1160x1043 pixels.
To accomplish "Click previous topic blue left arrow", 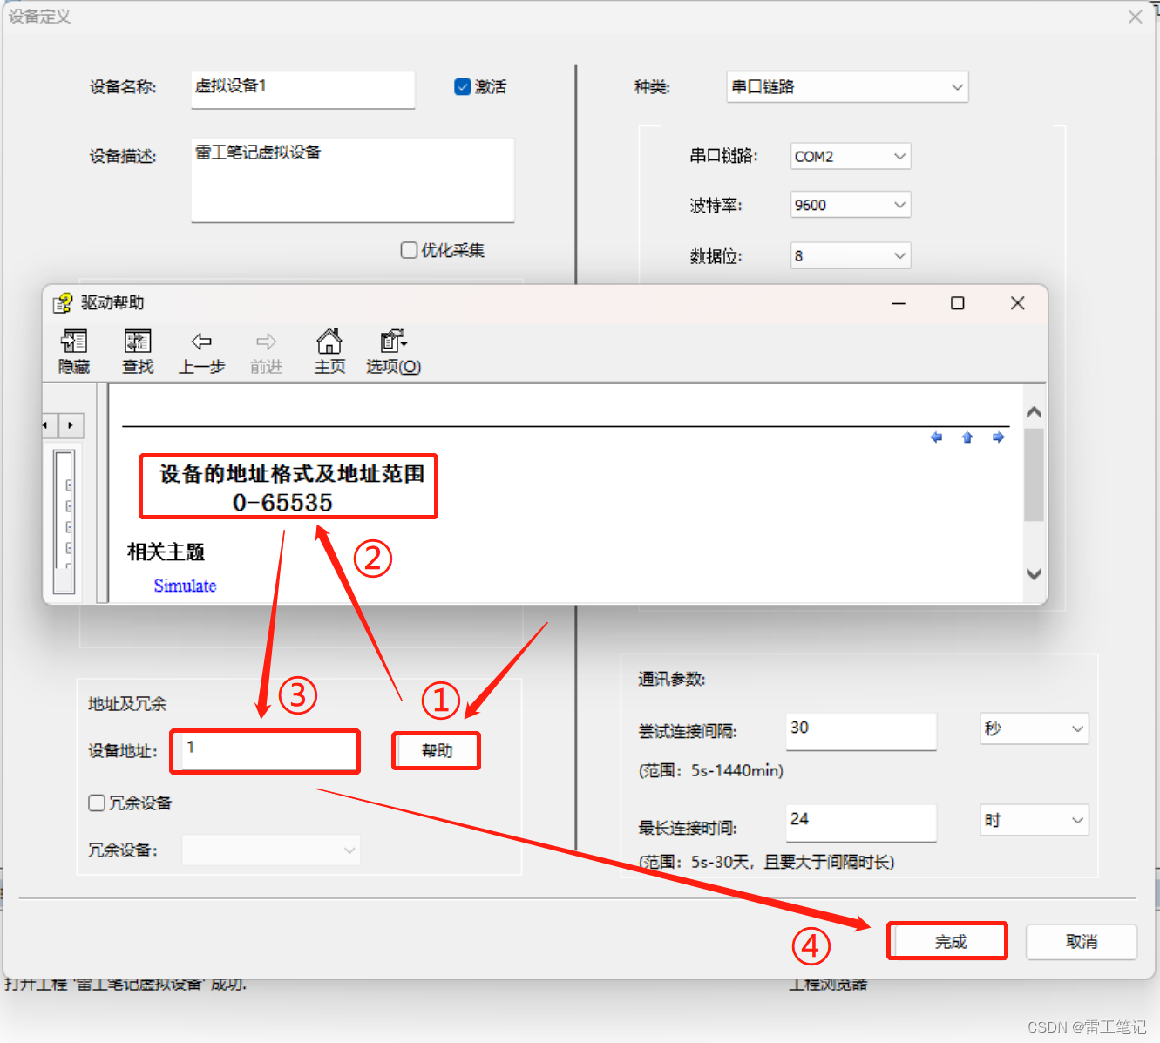I will [x=936, y=437].
